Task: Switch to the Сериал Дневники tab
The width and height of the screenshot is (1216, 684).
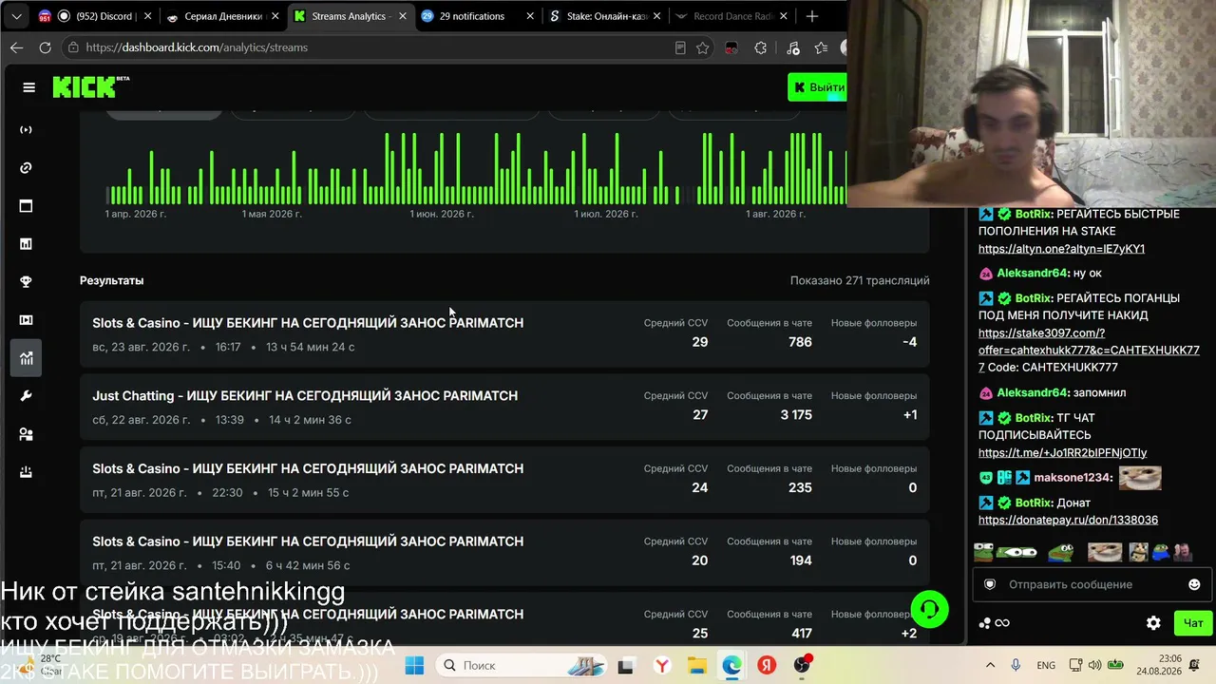Action: tap(221, 16)
